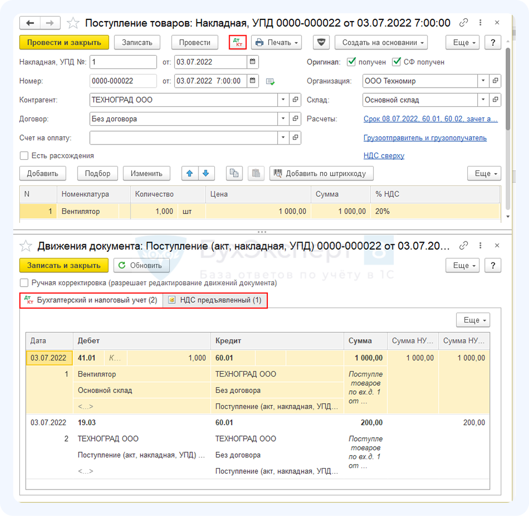Select Бухгалтерский и налоговый учет tab
This screenshot has height=516, width=529.
[91, 300]
